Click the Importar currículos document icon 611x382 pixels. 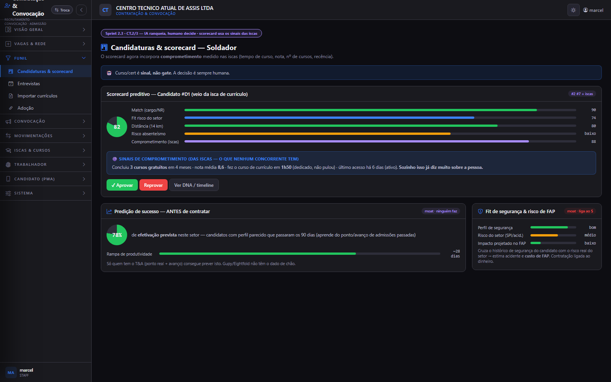(11, 96)
